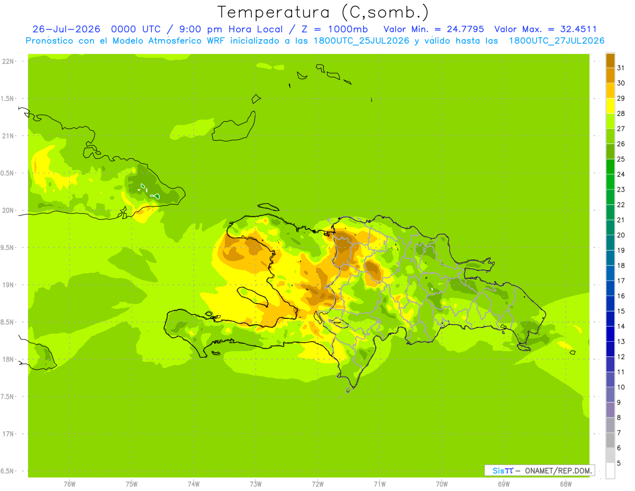Click the yellow swatch between 28 and 29
The width and height of the screenshot is (635, 491).
pos(610,106)
